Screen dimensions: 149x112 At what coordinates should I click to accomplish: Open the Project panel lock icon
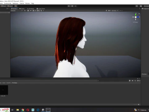138,79
